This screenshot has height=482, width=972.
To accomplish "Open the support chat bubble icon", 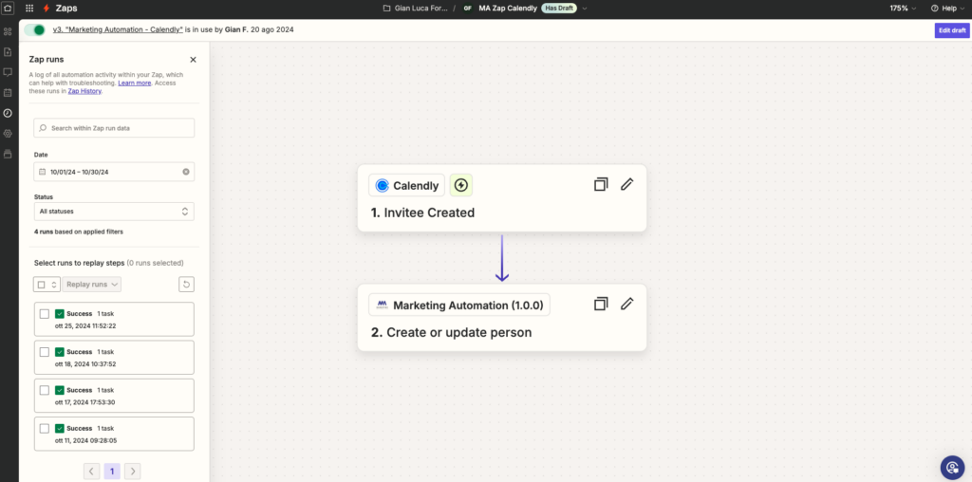I will point(952,467).
